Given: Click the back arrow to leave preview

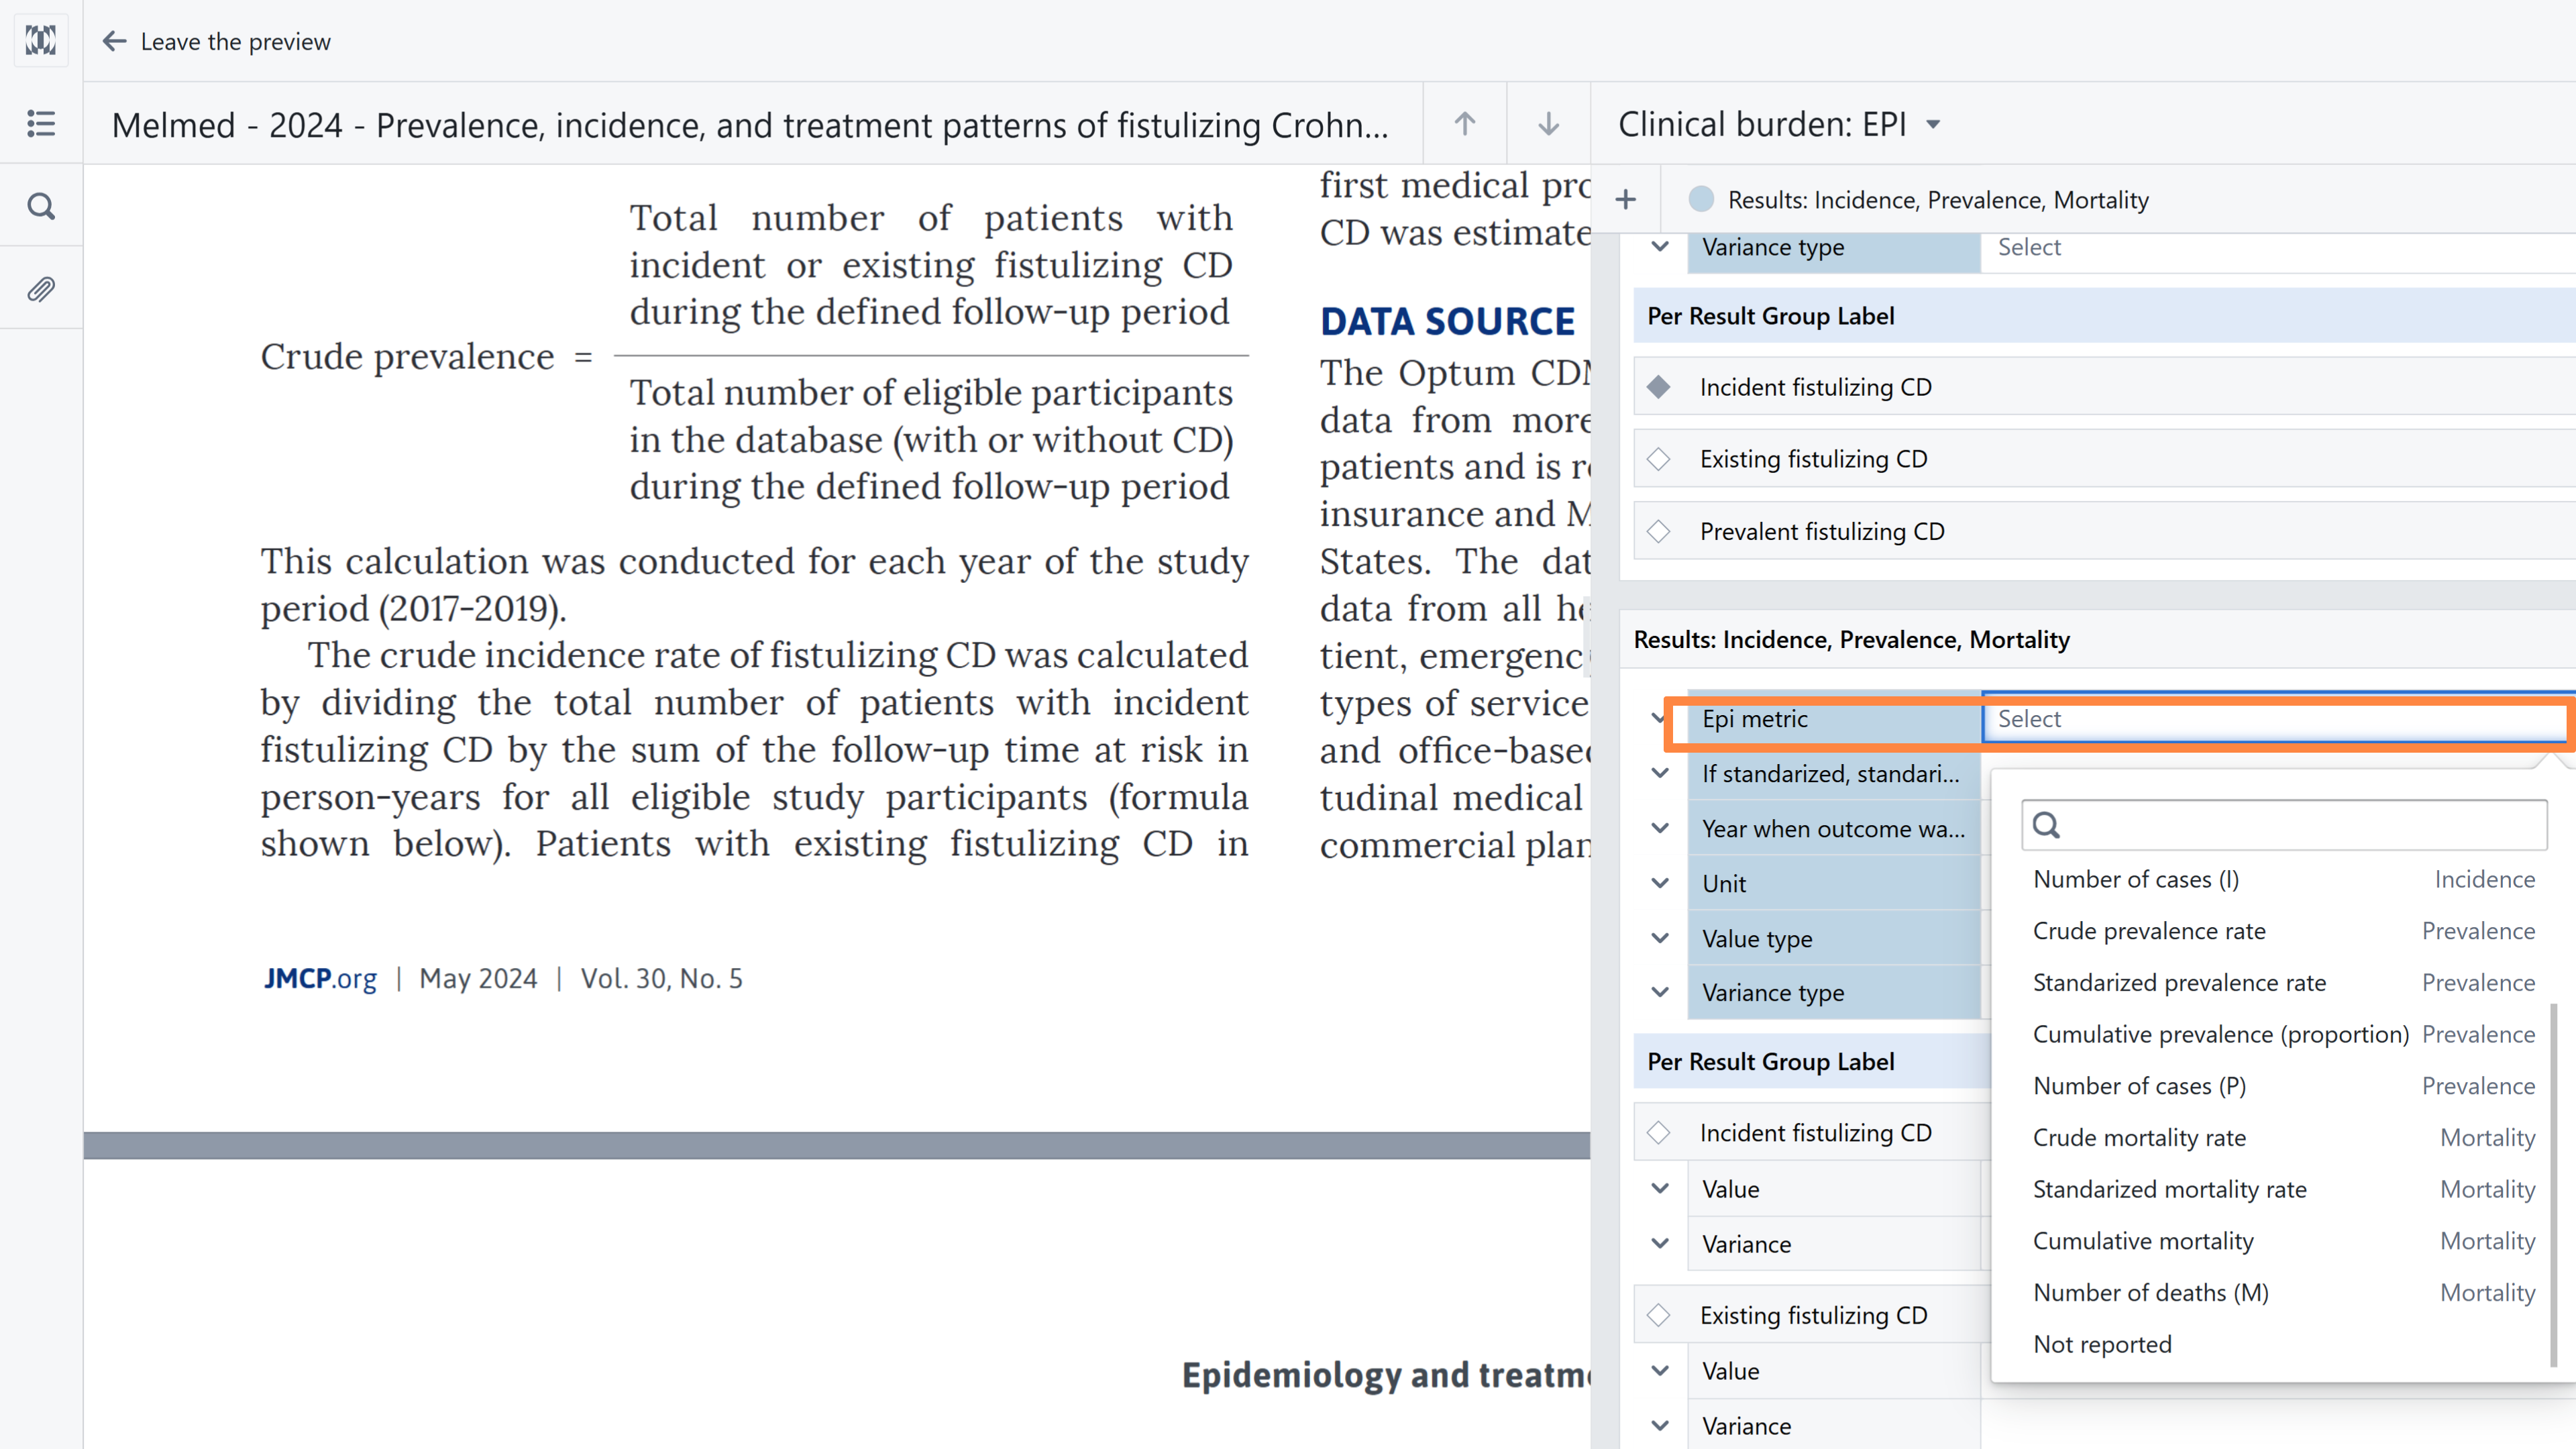Looking at the screenshot, I should point(114,41).
